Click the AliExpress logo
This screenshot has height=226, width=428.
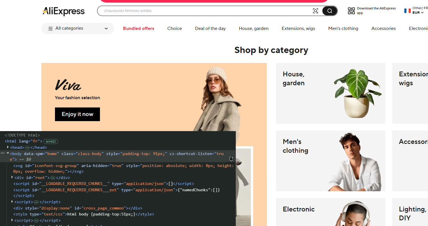tap(63, 11)
